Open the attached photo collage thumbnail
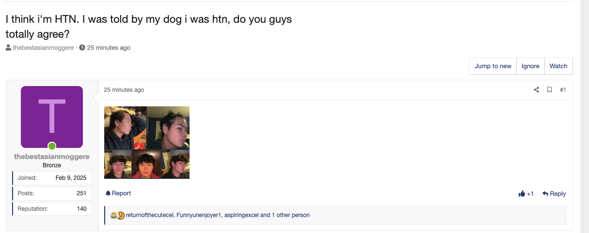Viewport: 589px width, 233px height. click(x=147, y=143)
